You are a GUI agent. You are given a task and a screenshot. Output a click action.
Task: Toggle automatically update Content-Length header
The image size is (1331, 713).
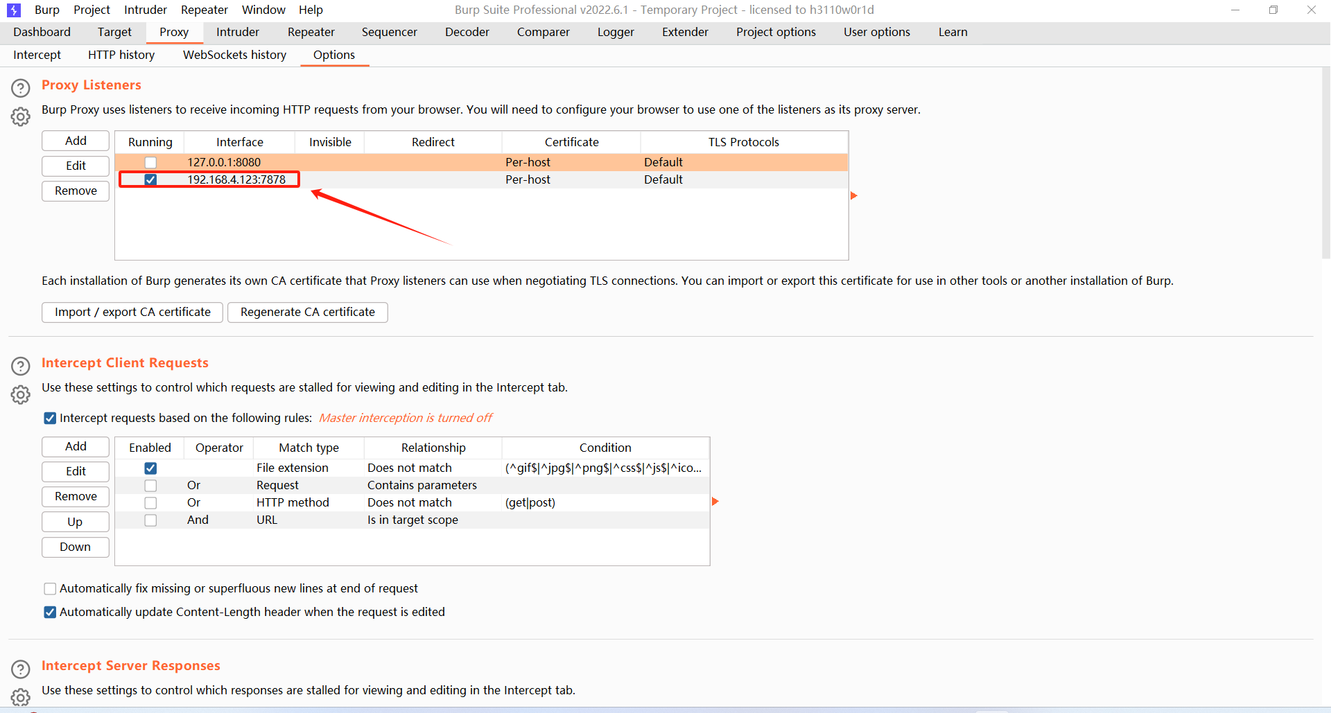(x=50, y=612)
